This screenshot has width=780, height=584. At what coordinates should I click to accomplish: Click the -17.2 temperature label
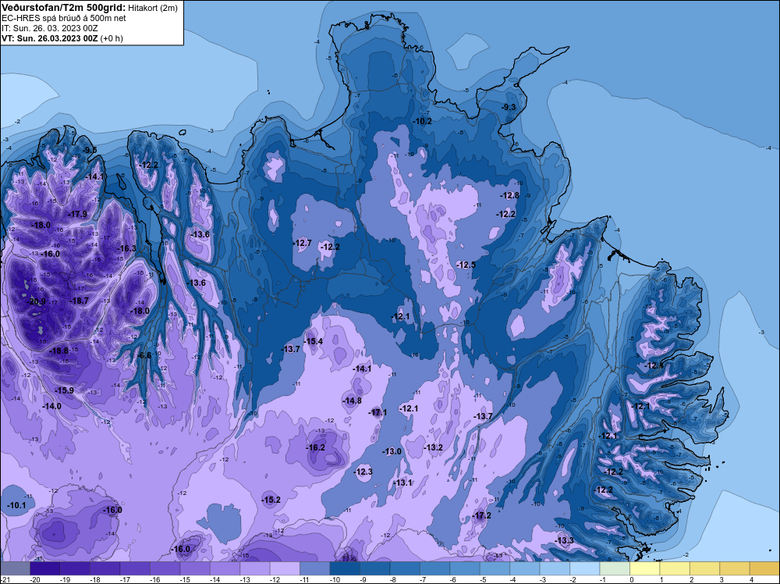tap(482, 515)
